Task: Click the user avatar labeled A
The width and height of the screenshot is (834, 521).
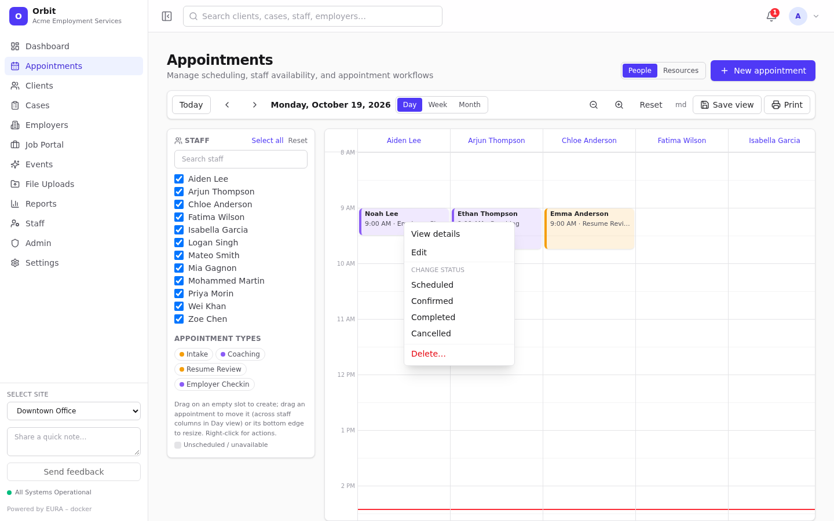Action: 798,16
